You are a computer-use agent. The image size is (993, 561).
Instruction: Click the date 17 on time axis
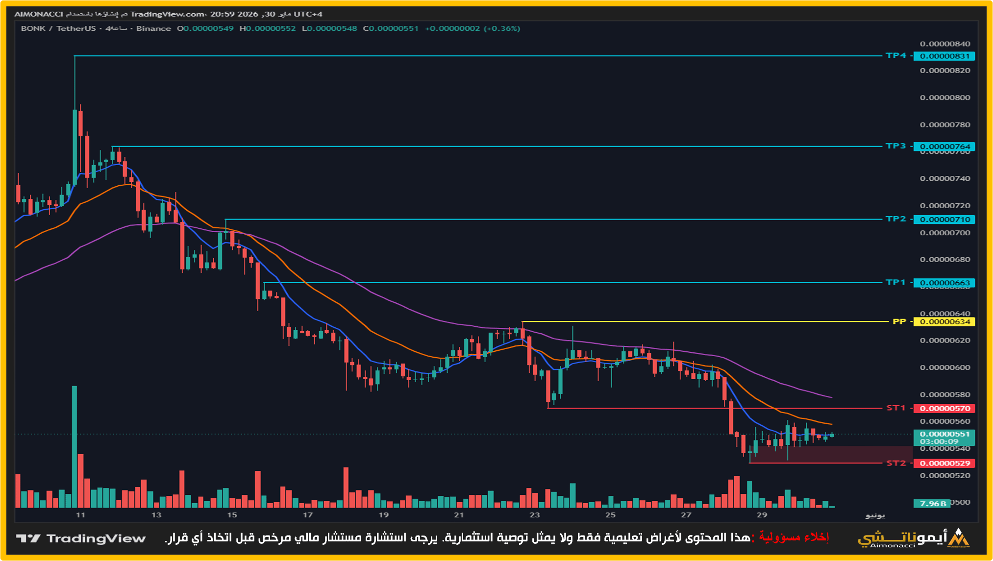pyautogui.click(x=307, y=515)
